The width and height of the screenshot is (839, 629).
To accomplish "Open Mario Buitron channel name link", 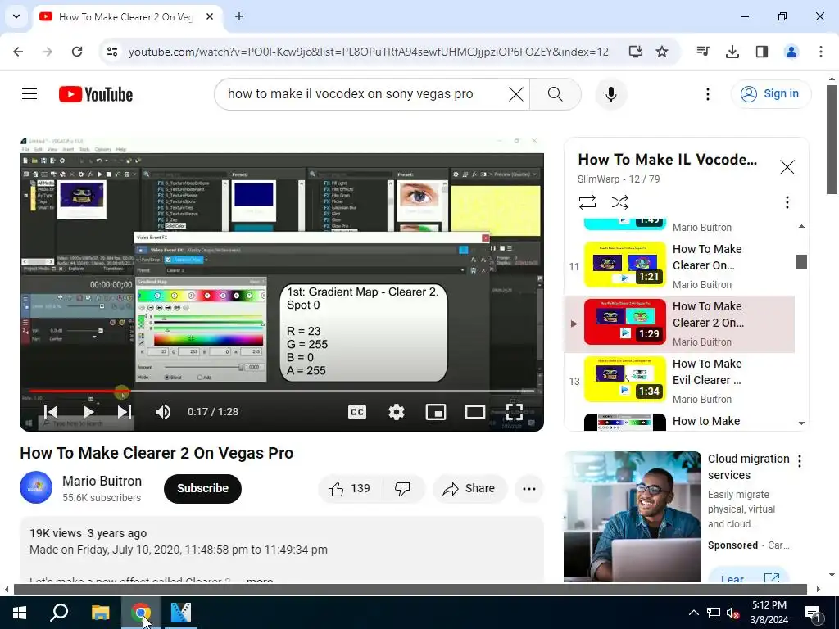I will [102, 481].
